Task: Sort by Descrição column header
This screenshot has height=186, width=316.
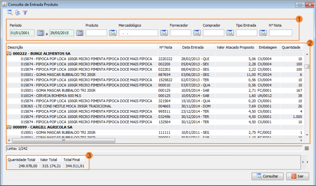Action: 82,48
